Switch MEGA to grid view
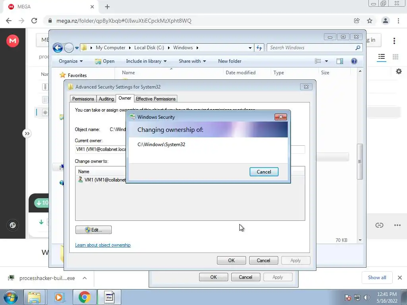The height and width of the screenshot is (305, 407). click(x=395, y=57)
